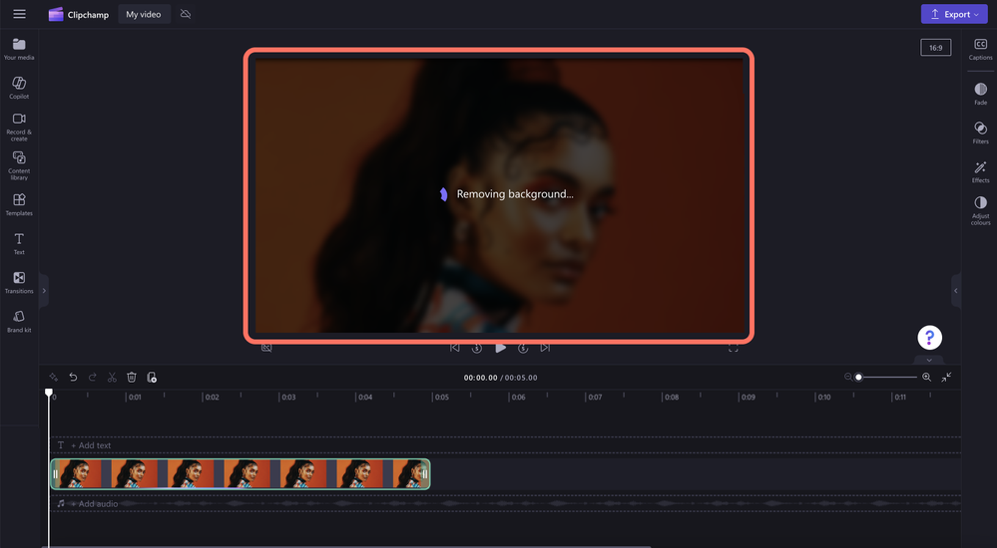997x548 pixels.
Task: Open the Templates panel
Action: (19, 204)
